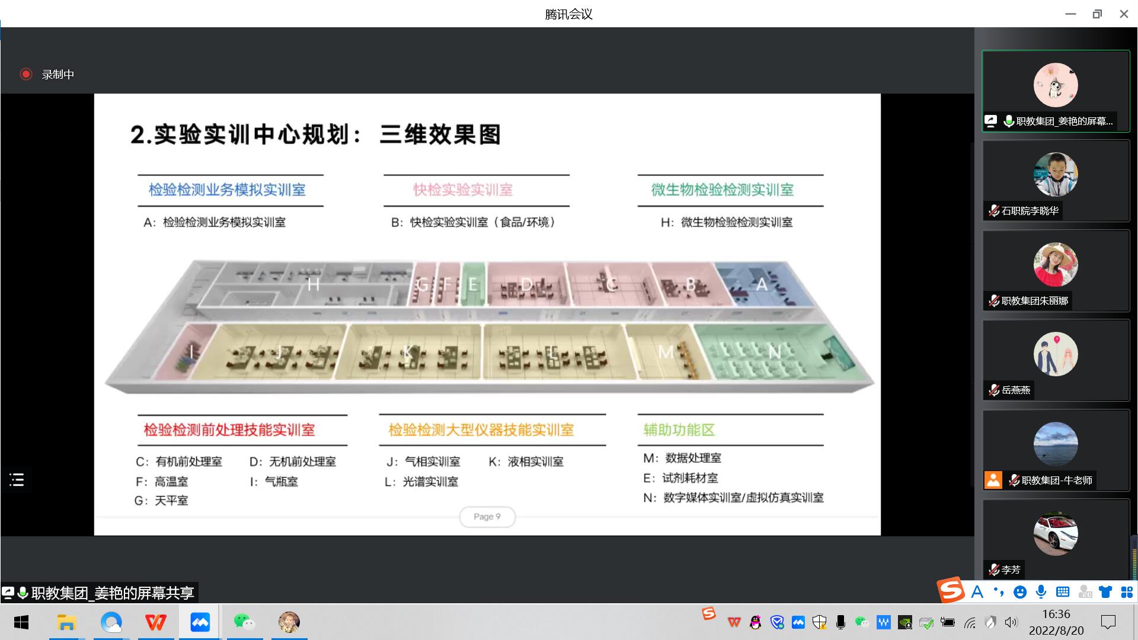
Task: Open Sogou skin shirt icon
Action: click(x=1105, y=592)
